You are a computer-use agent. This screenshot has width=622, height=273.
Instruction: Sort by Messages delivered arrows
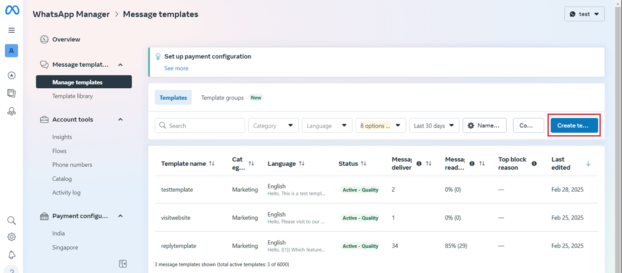pyautogui.click(x=428, y=163)
